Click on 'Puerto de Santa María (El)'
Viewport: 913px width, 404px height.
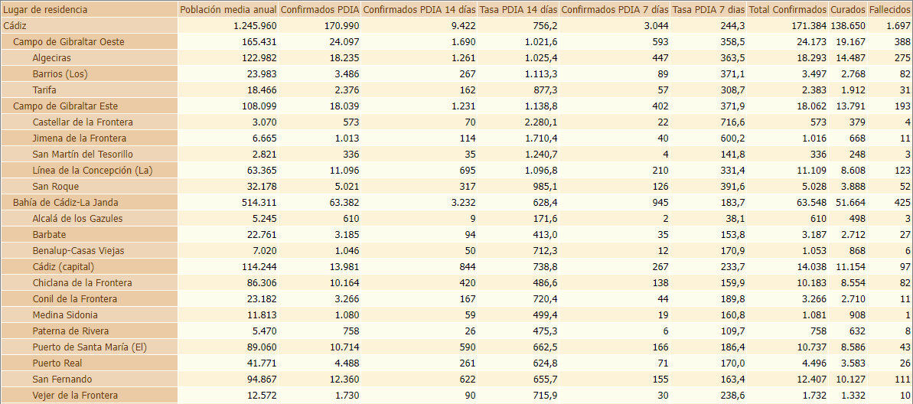point(89,347)
